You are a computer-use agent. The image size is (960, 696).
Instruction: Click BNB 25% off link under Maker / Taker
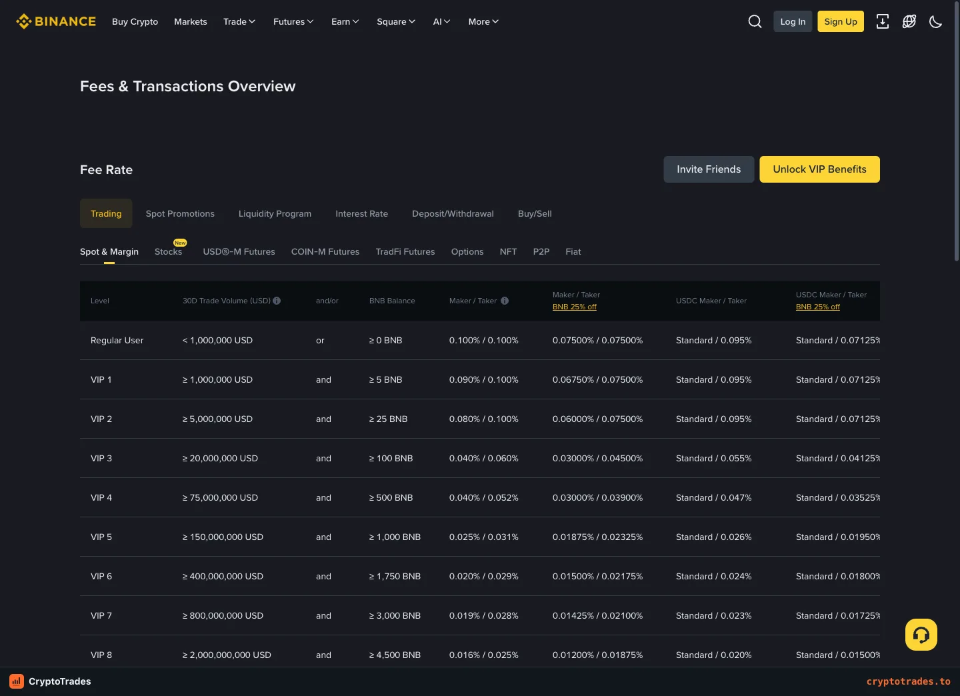[575, 307]
